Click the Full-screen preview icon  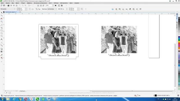[x=56, y=6]
